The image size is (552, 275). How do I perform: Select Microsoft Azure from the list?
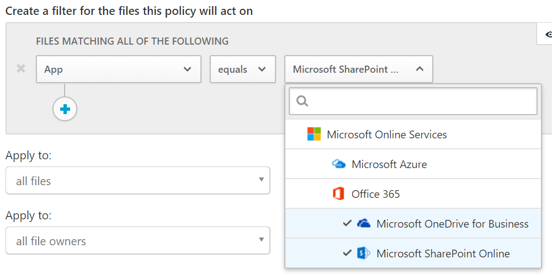[x=389, y=164]
